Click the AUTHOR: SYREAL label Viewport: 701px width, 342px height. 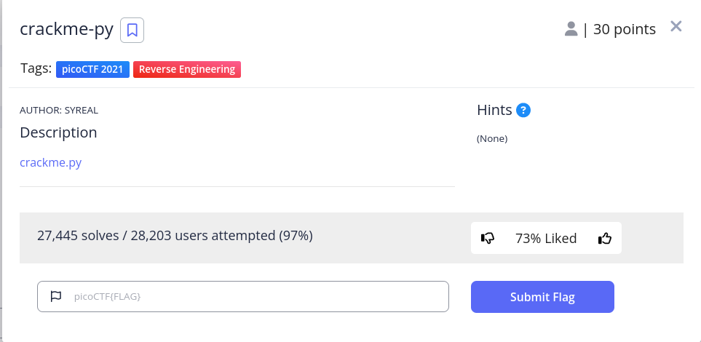tap(58, 111)
